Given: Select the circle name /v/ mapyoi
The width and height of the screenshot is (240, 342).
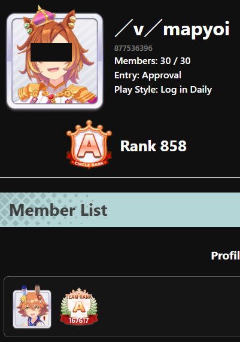Looking at the screenshot, I should 172,29.
